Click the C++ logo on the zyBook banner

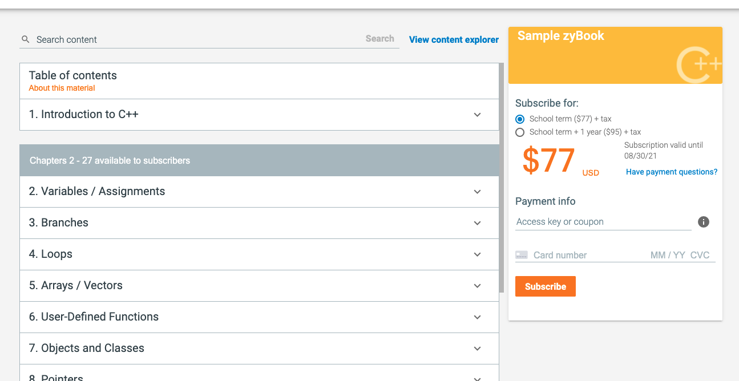coord(699,66)
